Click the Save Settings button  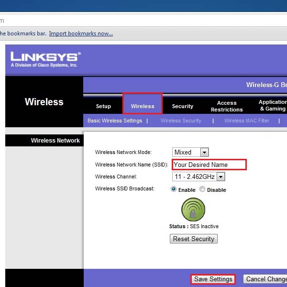213,279
